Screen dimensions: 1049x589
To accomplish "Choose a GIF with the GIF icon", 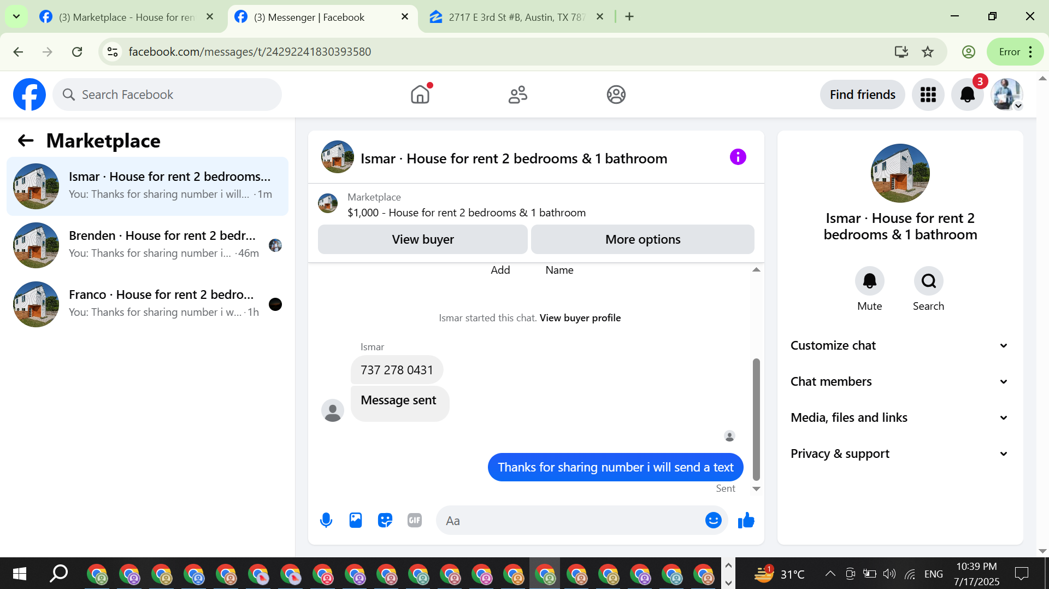I will pos(415,521).
